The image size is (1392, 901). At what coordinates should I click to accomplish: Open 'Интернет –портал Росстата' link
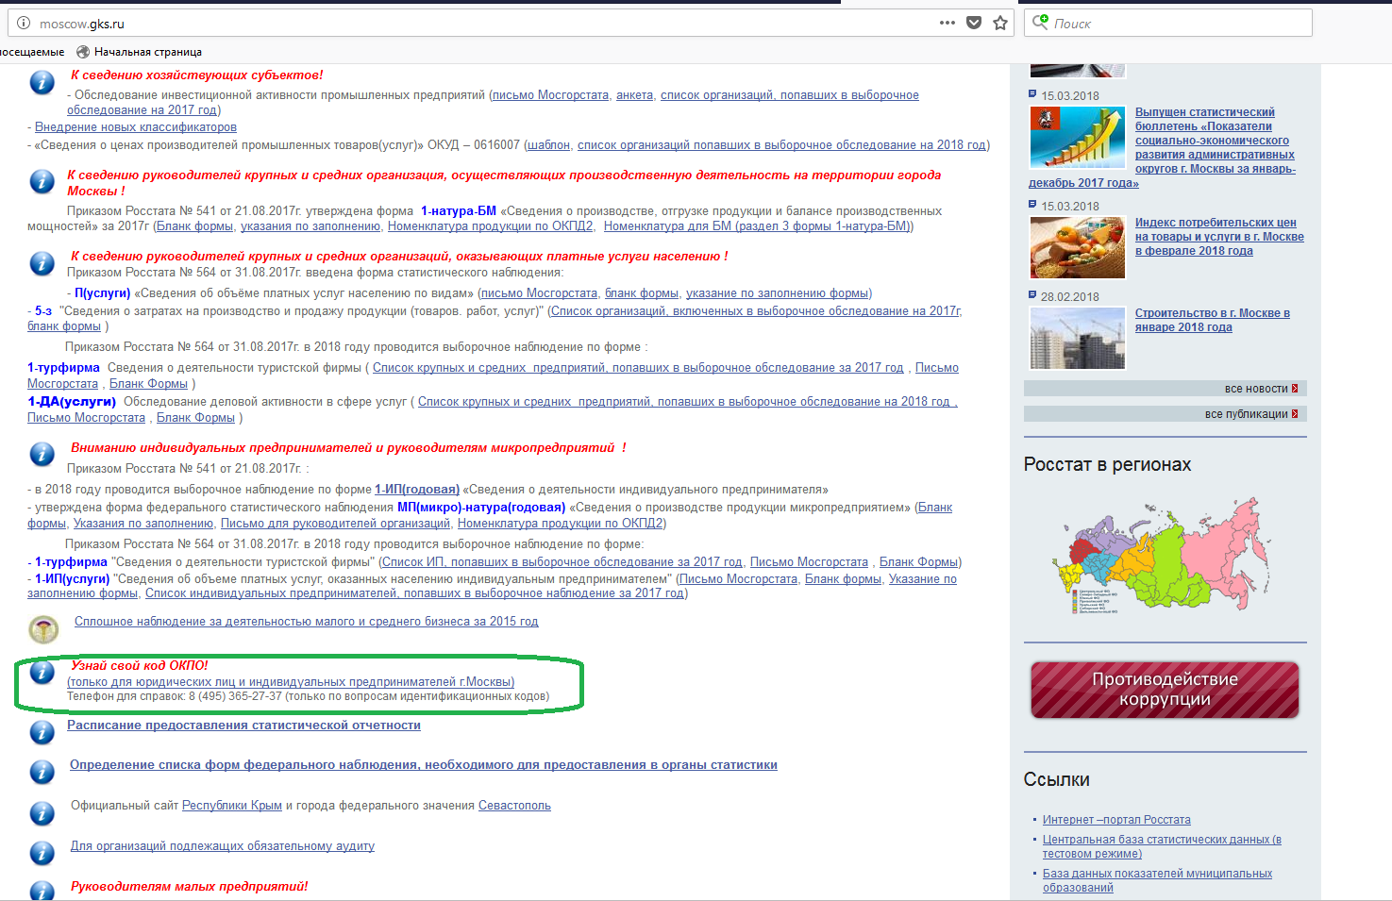pos(1116,820)
